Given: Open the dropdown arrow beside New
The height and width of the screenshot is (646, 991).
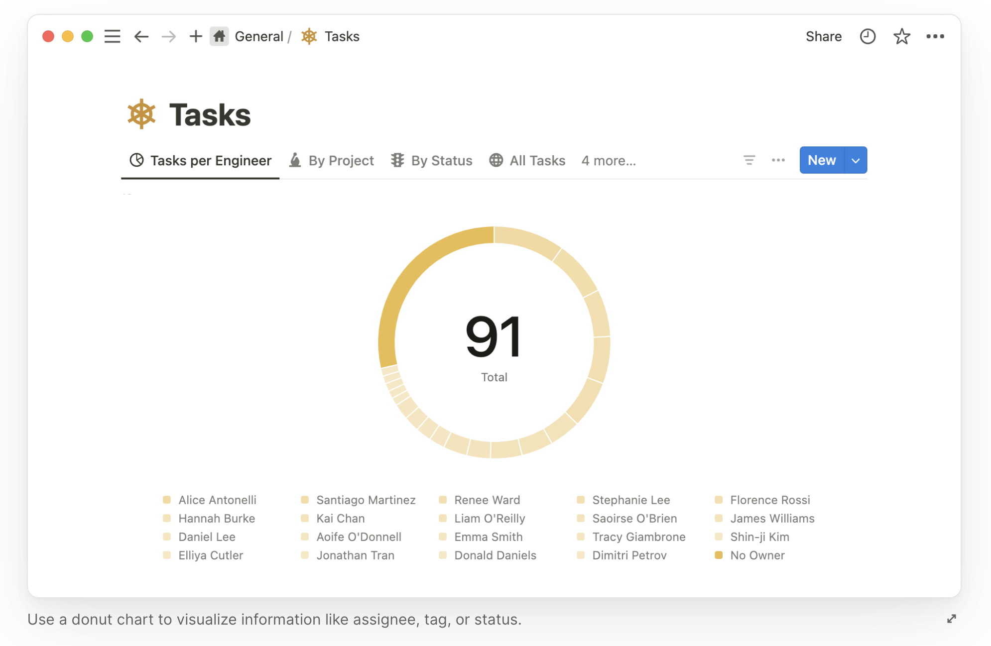Looking at the screenshot, I should (x=856, y=160).
